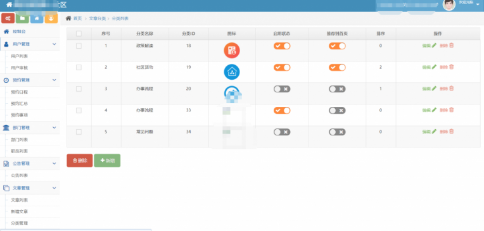
Task: Collapse 文章管理 section using its chevron
Action: (54, 188)
